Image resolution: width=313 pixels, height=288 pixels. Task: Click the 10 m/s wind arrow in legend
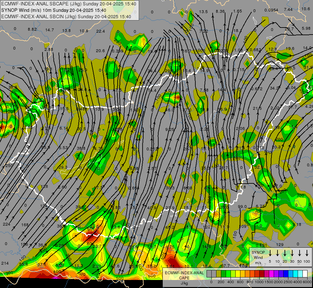click(x=277, y=253)
